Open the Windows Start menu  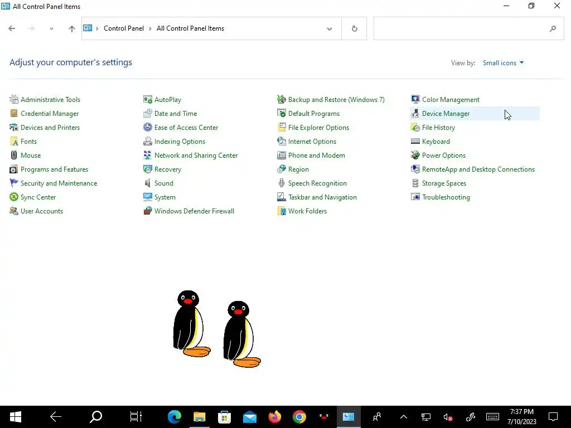pyautogui.click(x=15, y=417)
